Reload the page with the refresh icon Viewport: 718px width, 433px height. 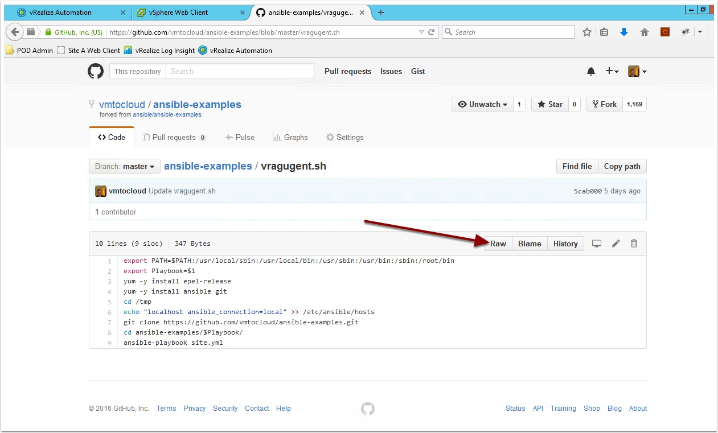tap(432, 32)
